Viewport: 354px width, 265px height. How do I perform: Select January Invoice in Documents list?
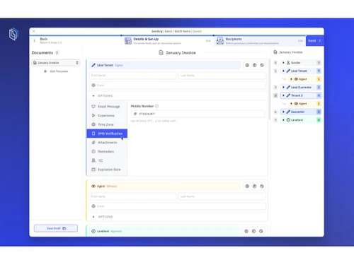pos(56,63)
